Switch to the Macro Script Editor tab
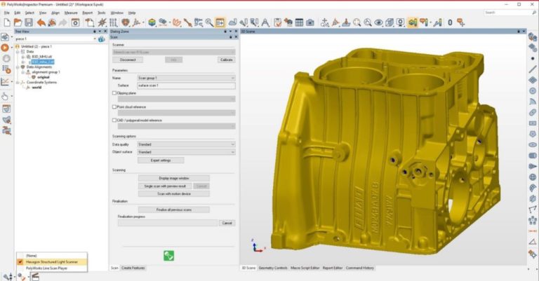The width and height of the screenshot is (539, 281). (305, 268)
